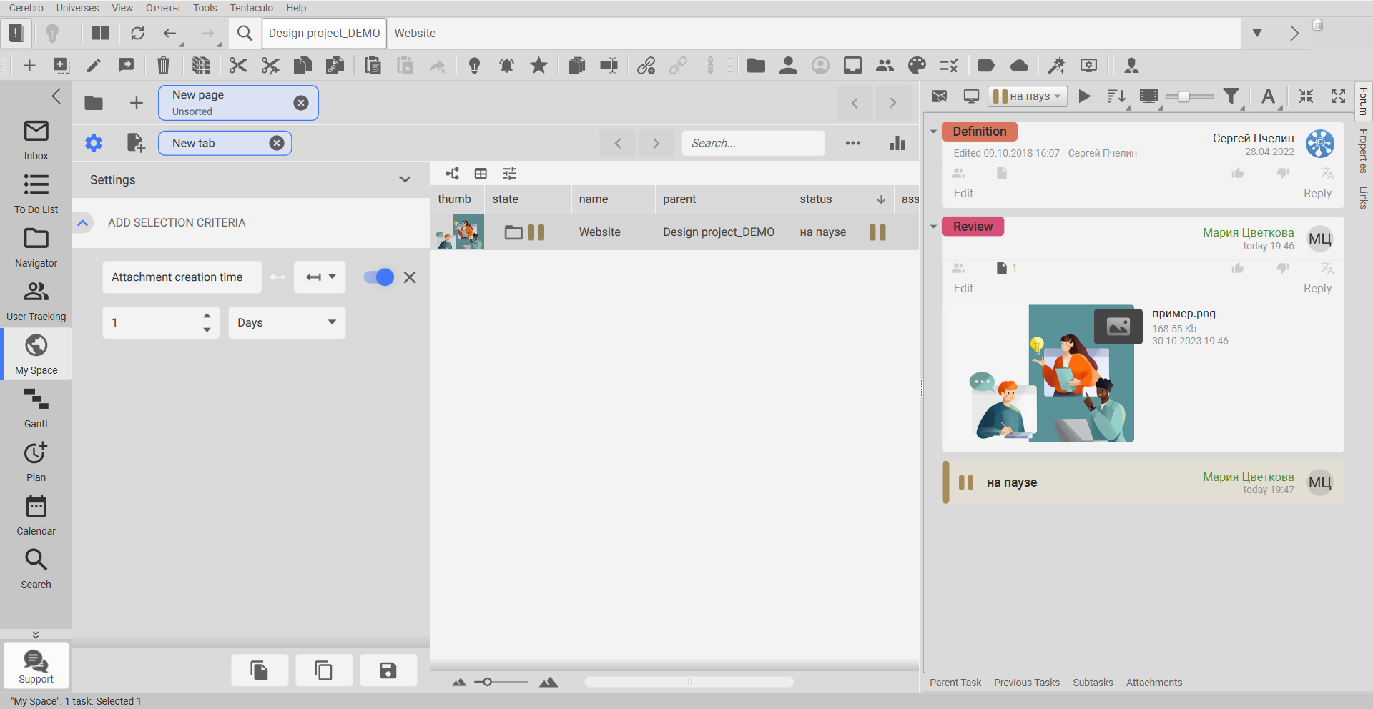Open the Navigator panel
Screen dimensions: 1373x709
(x=36, y=247)
